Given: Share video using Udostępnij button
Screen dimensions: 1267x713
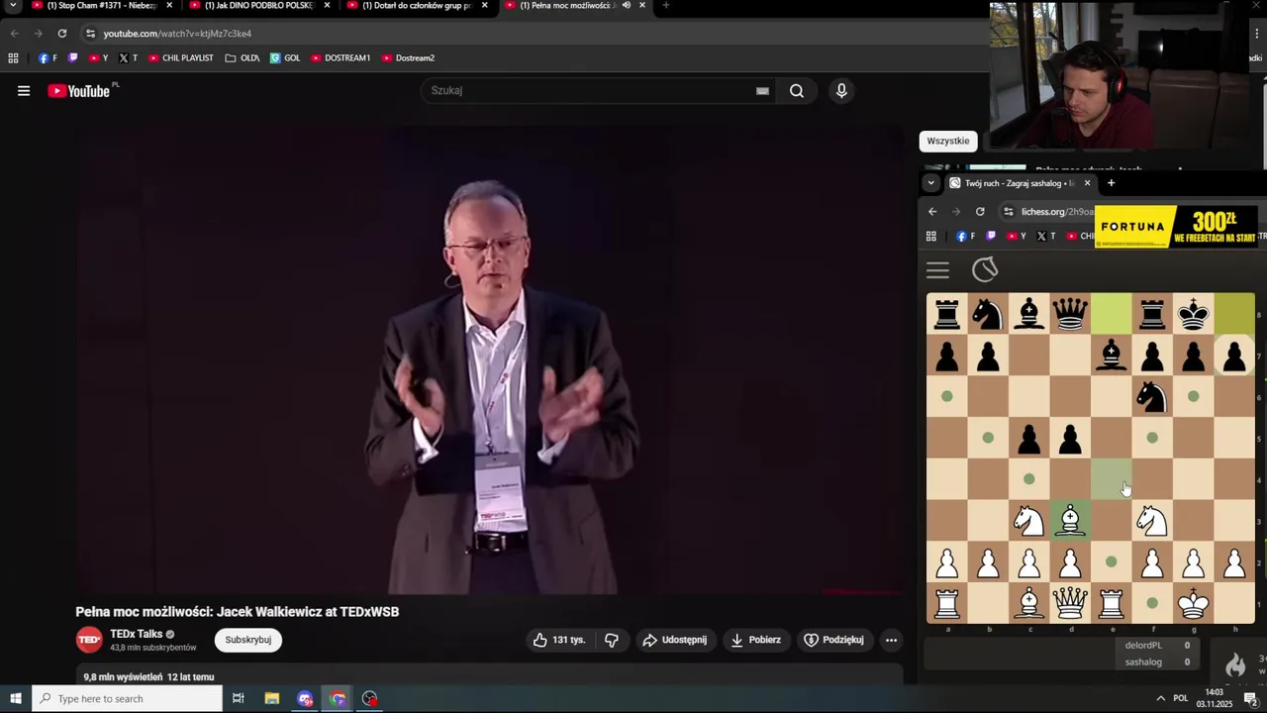Looking at the screenshot, I should [x=675, y=640].
